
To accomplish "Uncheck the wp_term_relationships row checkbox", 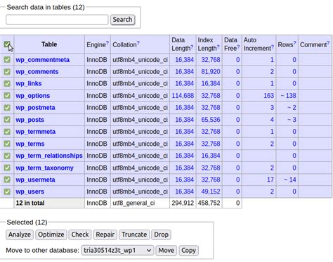I will 7,156.
